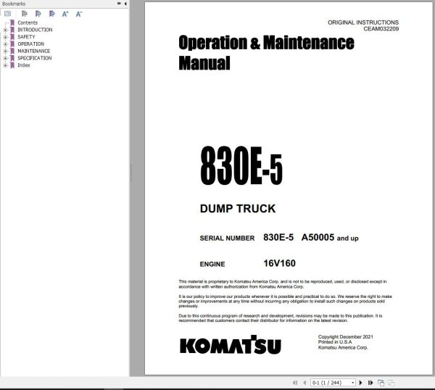Click the CEAM032209 document code
Image resolution: width=435 pixels, height=390 pixels.
381,29
